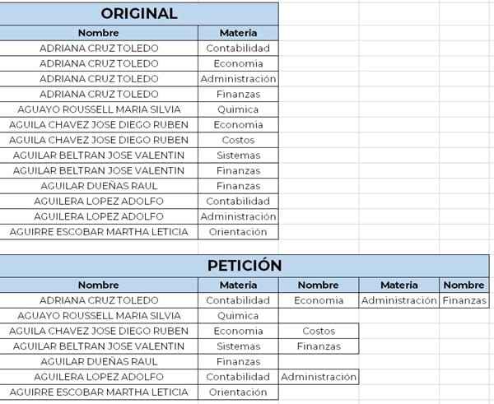Screen dimensions: 494x404
Task: Click the Costos cell in PETICIÓN table
Action: point(319,331)
